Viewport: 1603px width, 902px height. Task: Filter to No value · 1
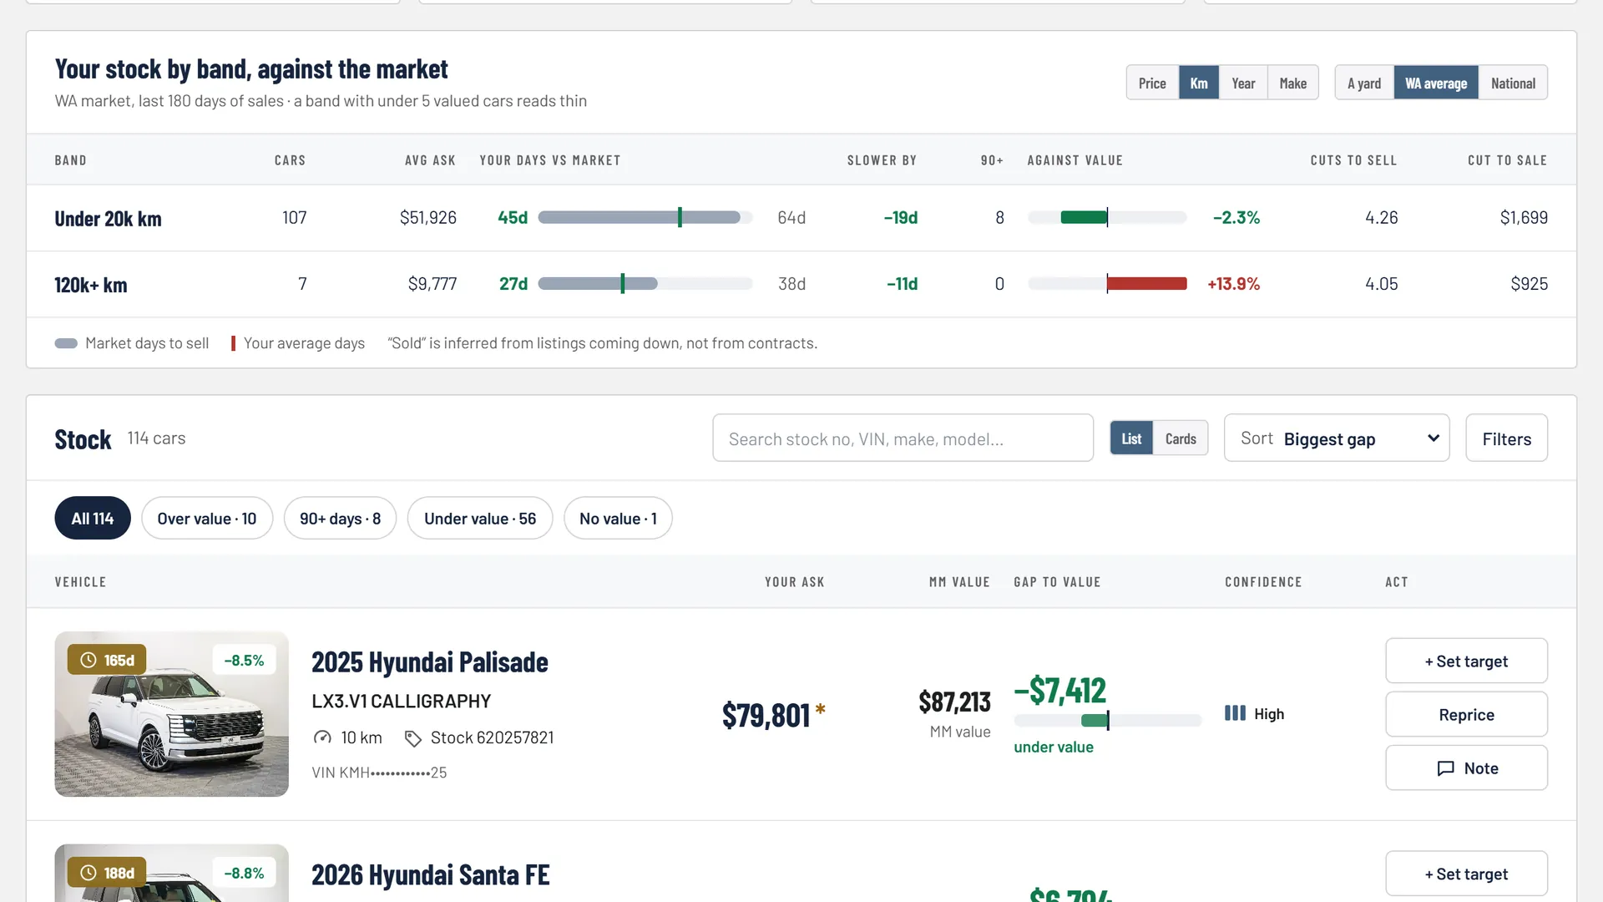click(618, 519)
